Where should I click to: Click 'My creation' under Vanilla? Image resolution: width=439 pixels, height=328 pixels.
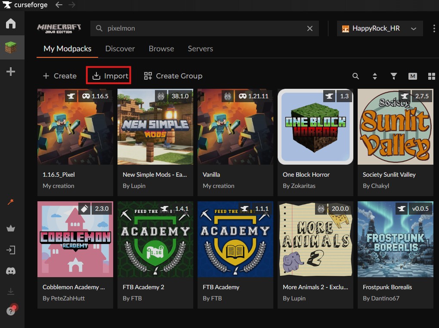tap(218, 186)
